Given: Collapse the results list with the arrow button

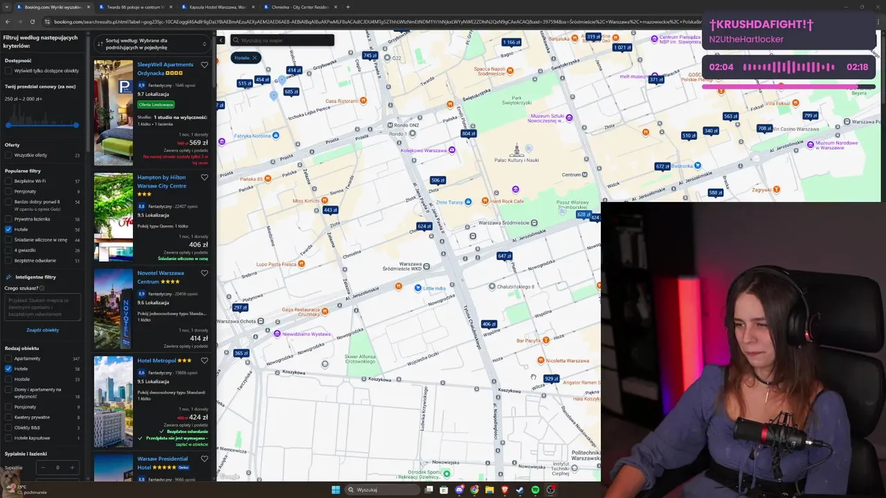Looking at the screenshot, I should coord(220,40).
